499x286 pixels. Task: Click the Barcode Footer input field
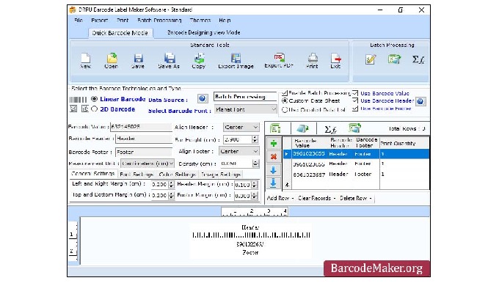coord(143,152)
